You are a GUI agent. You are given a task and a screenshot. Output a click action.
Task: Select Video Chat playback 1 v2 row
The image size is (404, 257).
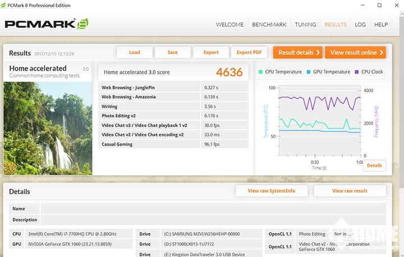(173, 125)
